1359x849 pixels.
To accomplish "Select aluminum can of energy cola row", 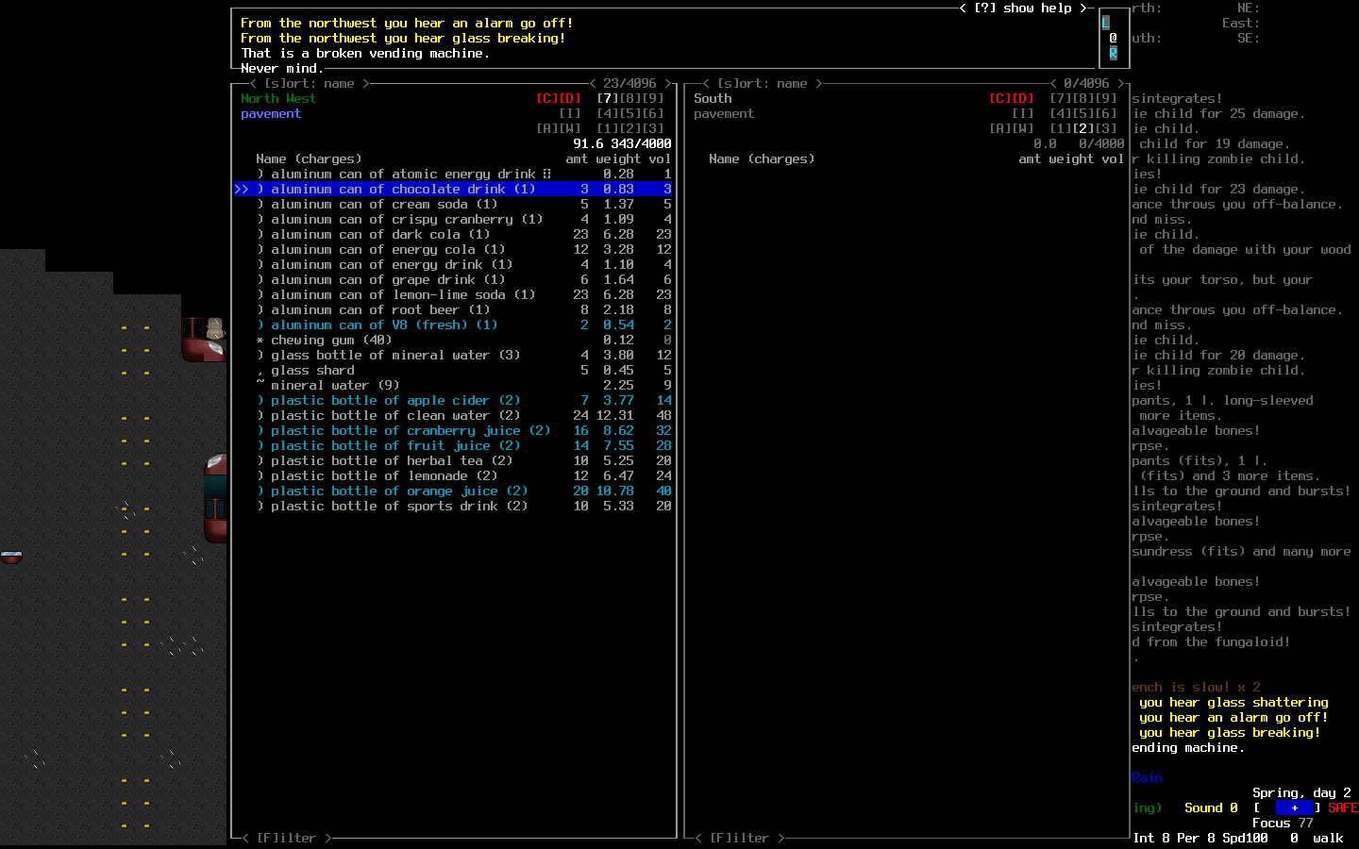I will (453, 249).
